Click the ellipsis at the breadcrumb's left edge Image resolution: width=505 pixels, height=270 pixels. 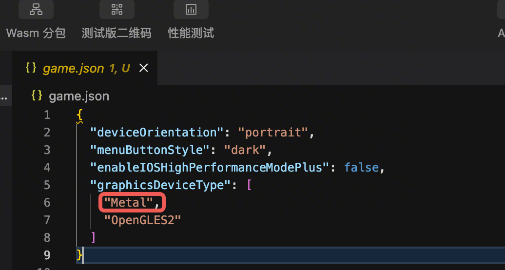4,96
